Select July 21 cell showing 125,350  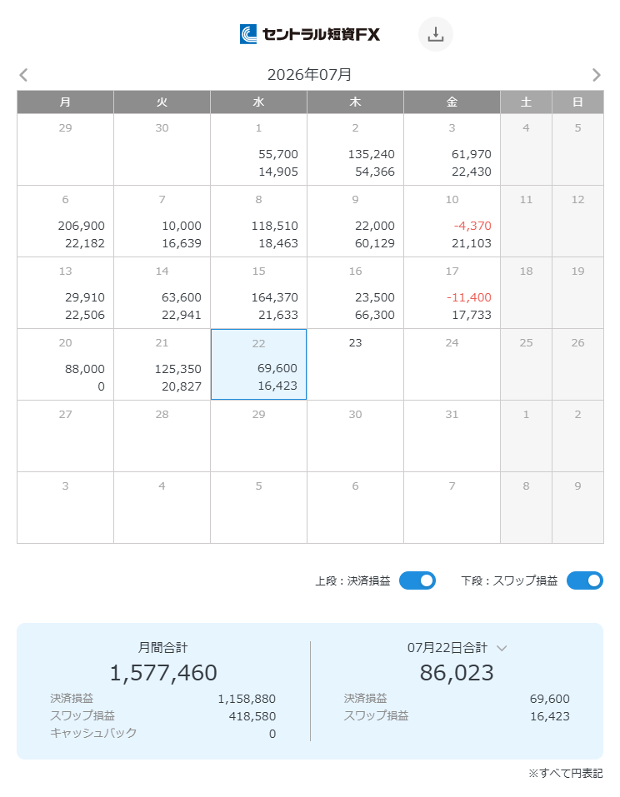pos(162,365)
